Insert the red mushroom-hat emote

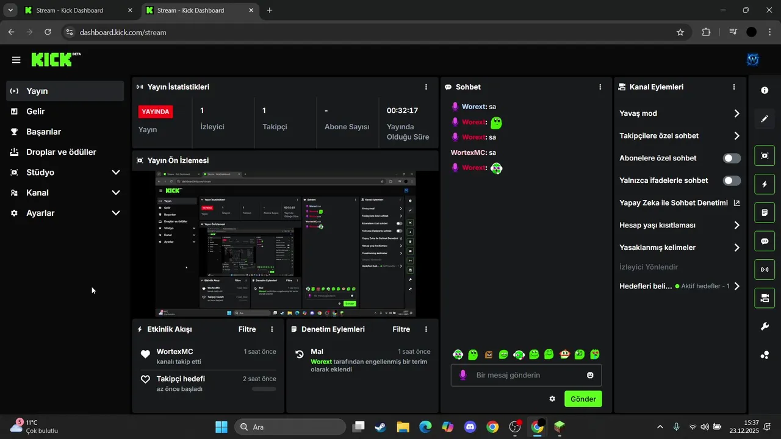[x=565, y=354]
